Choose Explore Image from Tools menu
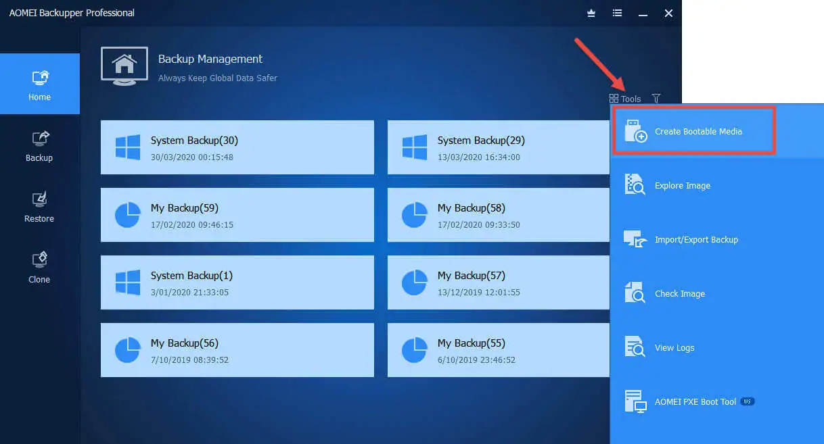This screenshot has height=444, width=824. click(717, 185)
